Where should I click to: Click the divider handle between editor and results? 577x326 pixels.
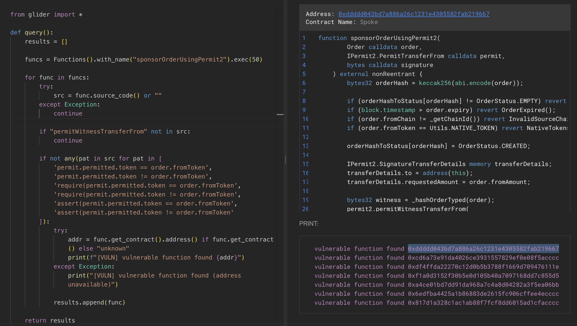coord(285,159)
